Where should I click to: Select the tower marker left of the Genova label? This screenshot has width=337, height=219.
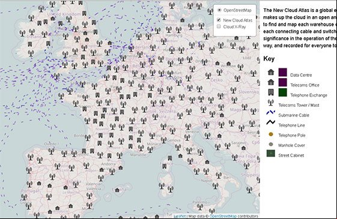163,140
